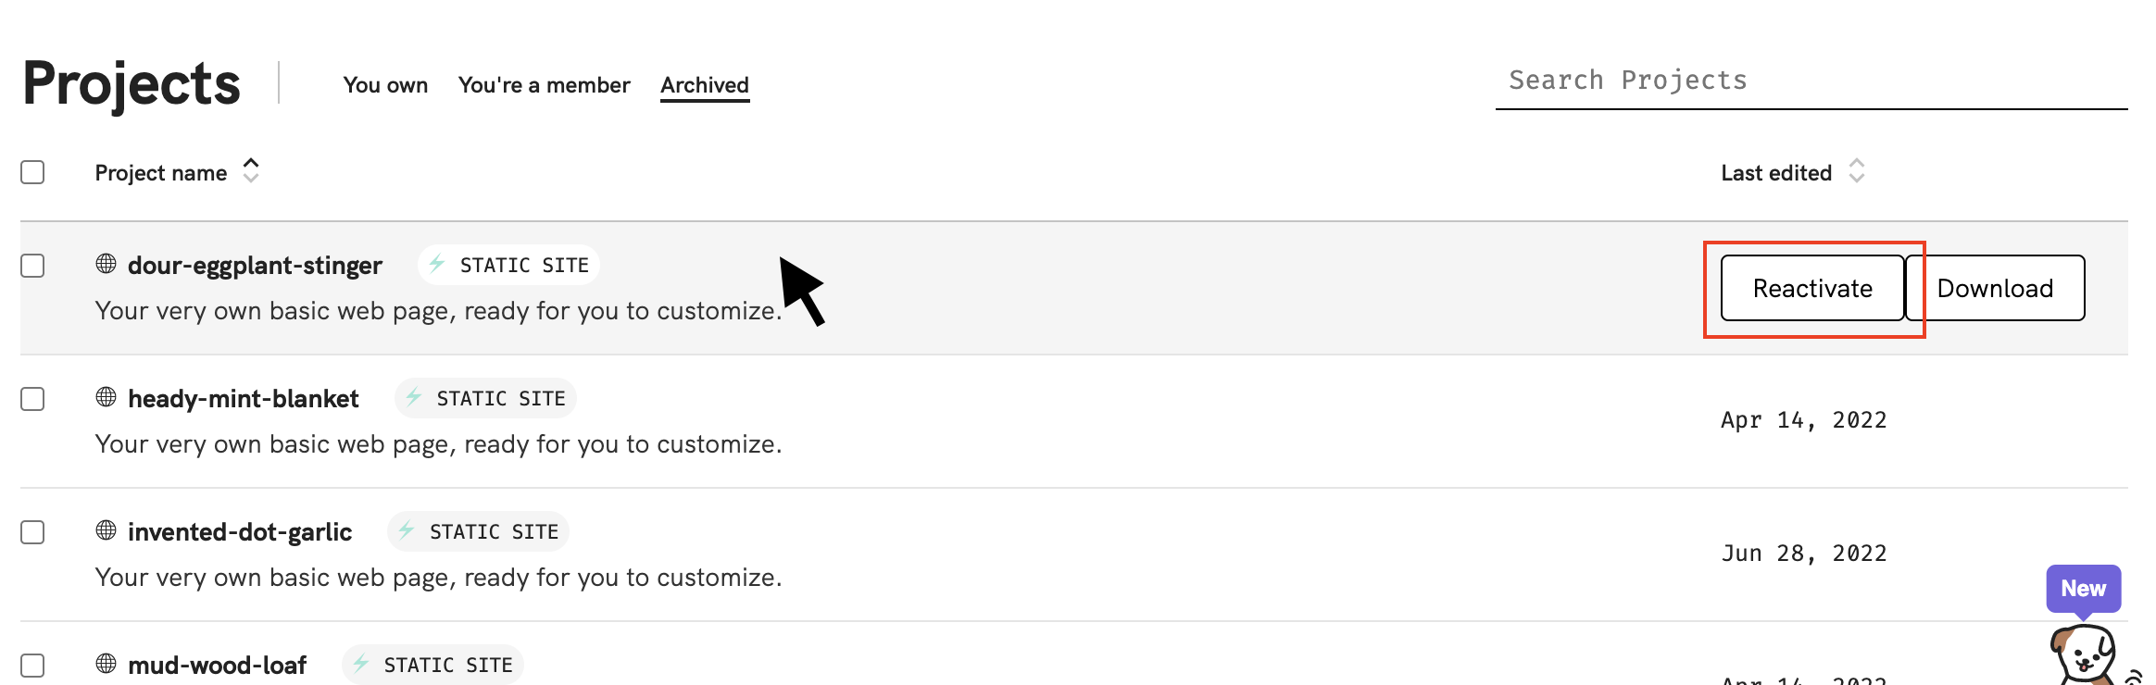Viewport: 2156px width, 685px height.
Task: Click lightning bolt on dour-eggplant-stinger's STATIC SITE badge
Action: [x=438, y=265]
